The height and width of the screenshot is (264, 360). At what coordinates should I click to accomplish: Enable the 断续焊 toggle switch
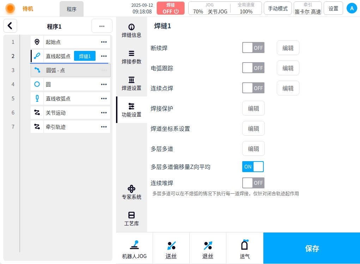[253, 48]
